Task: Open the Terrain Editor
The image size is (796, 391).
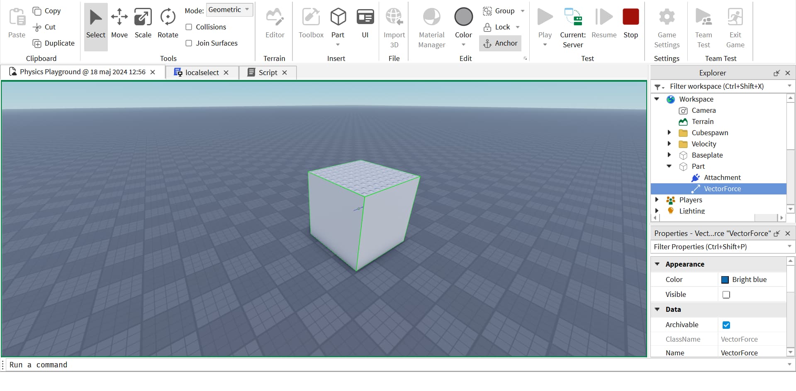Action: click(x=274, y=23)
